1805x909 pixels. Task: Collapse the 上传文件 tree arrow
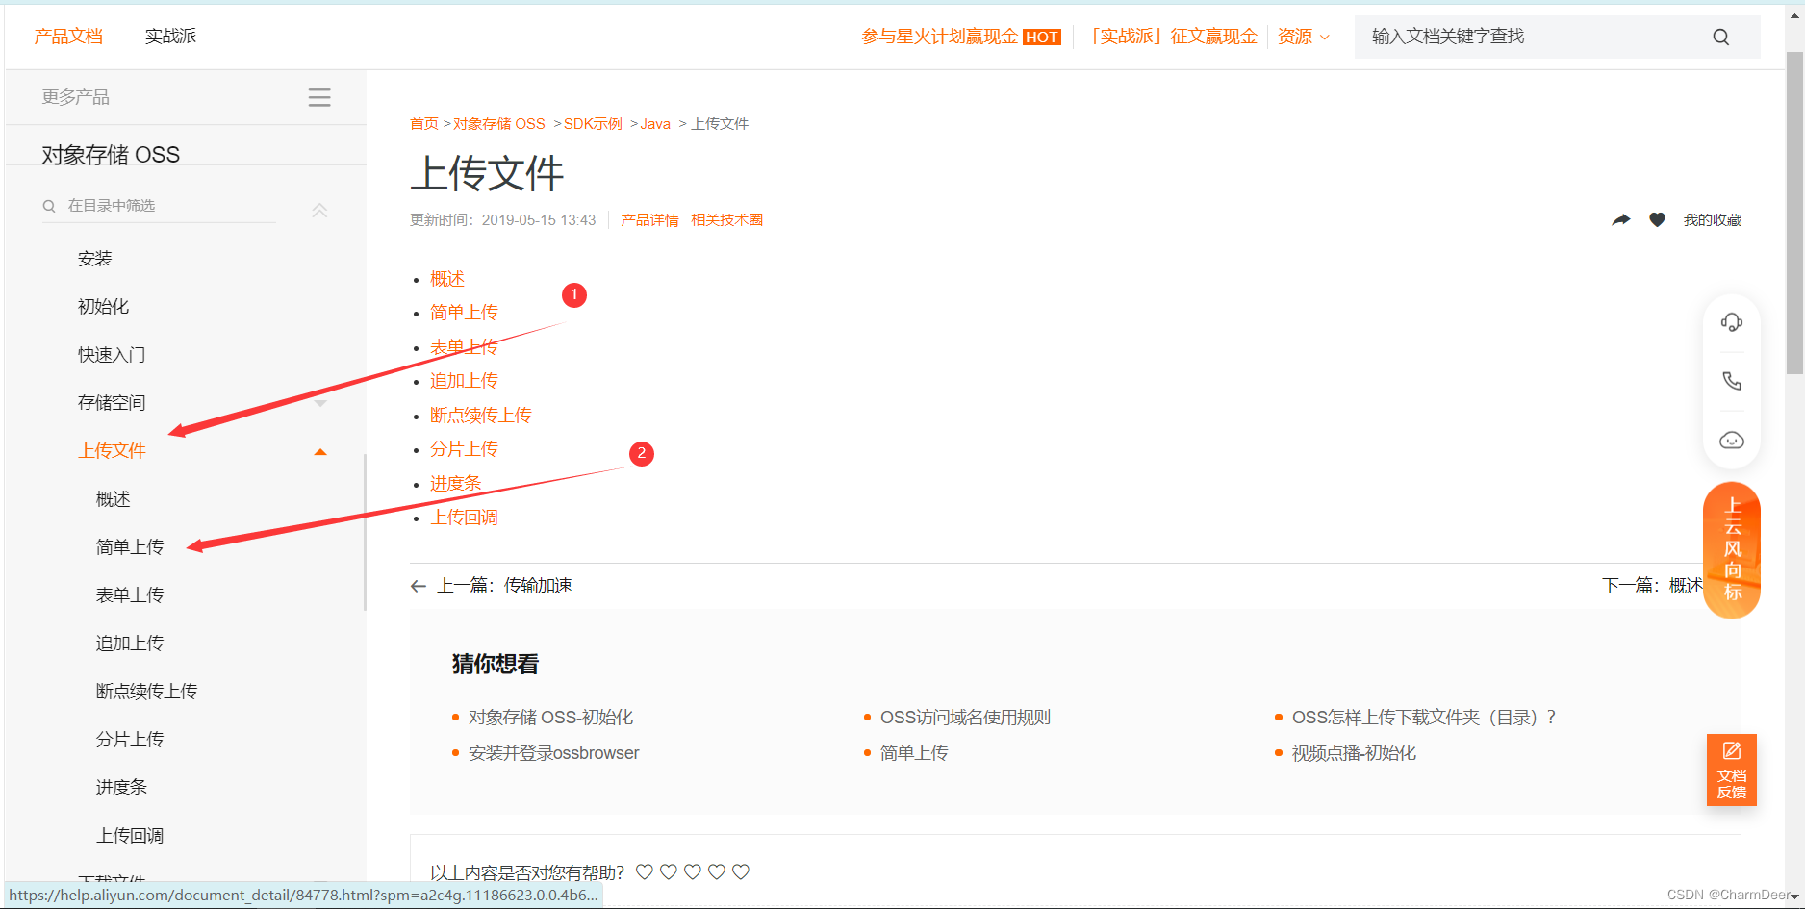click(x=320, y=452)
